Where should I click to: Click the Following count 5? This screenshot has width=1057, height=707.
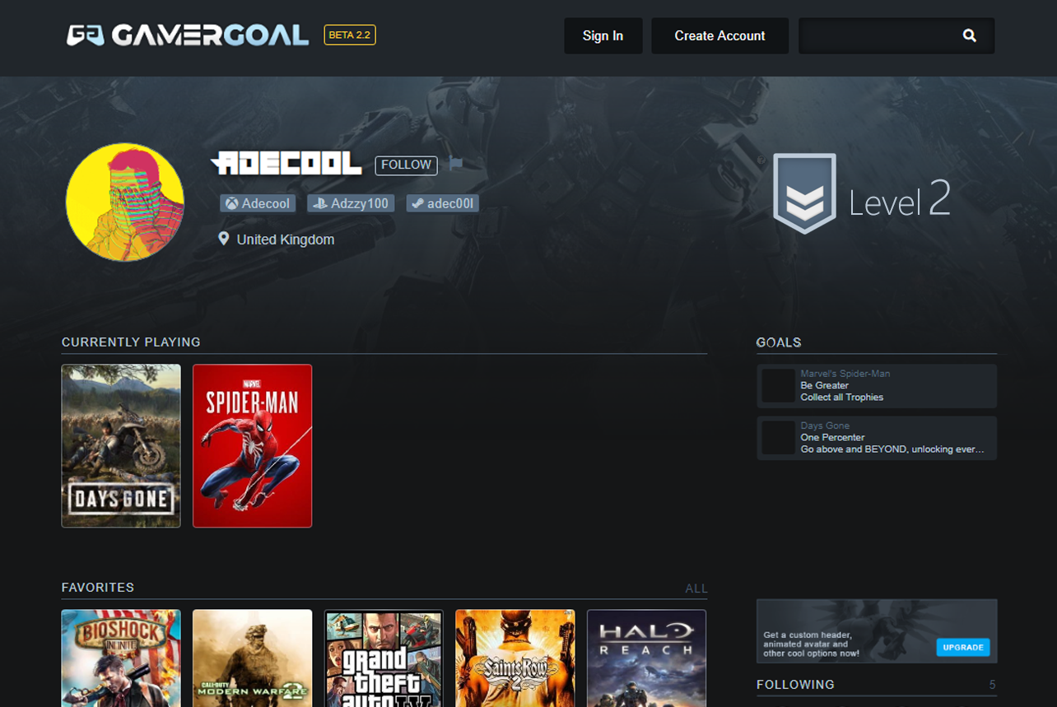[992, 685]
